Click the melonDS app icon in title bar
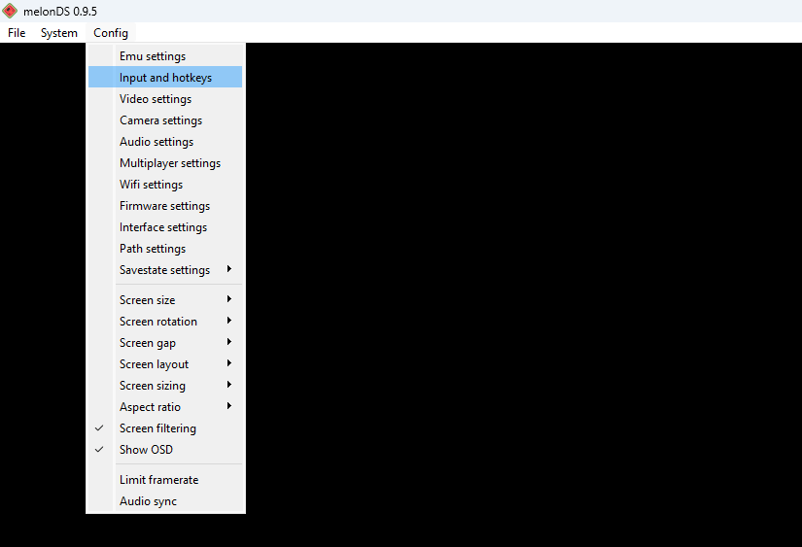This screenshot has height=547, width=802. [x=10, y=11]
